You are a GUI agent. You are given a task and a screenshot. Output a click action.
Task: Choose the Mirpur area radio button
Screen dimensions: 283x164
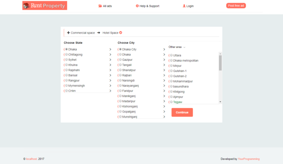(171, 65)
